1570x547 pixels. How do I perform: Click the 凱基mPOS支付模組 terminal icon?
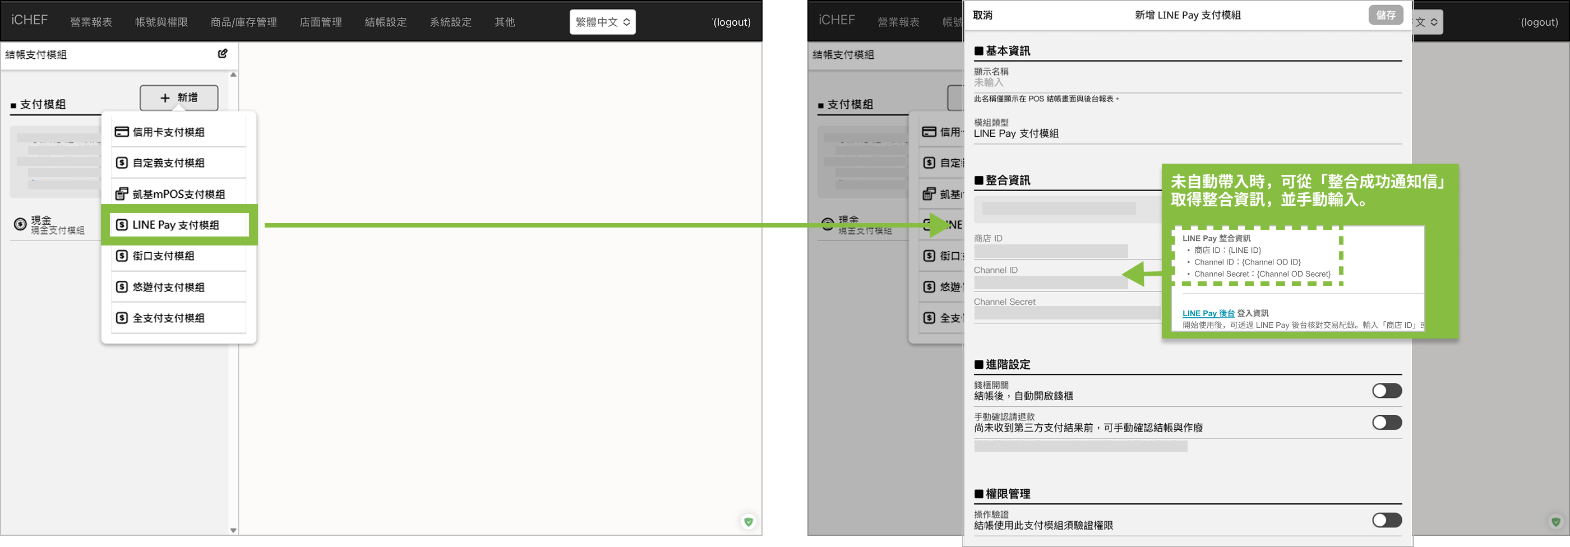(122, 194)
